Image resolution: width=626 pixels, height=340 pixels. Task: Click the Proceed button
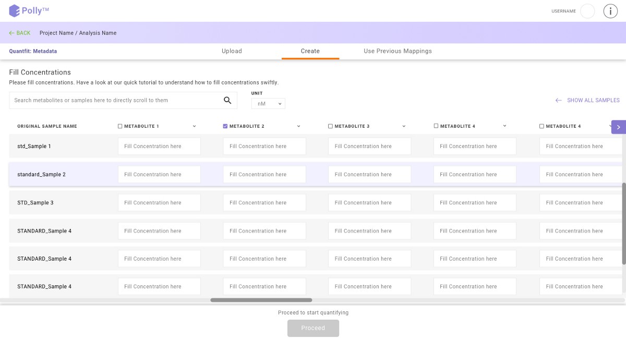click(313, 328)
